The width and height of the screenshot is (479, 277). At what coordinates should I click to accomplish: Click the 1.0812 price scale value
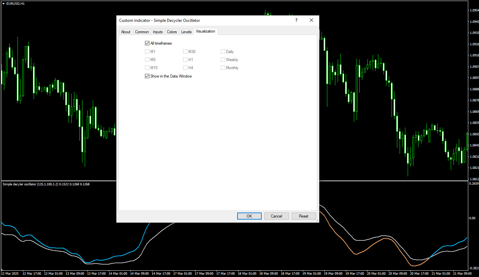pos(474,179)
